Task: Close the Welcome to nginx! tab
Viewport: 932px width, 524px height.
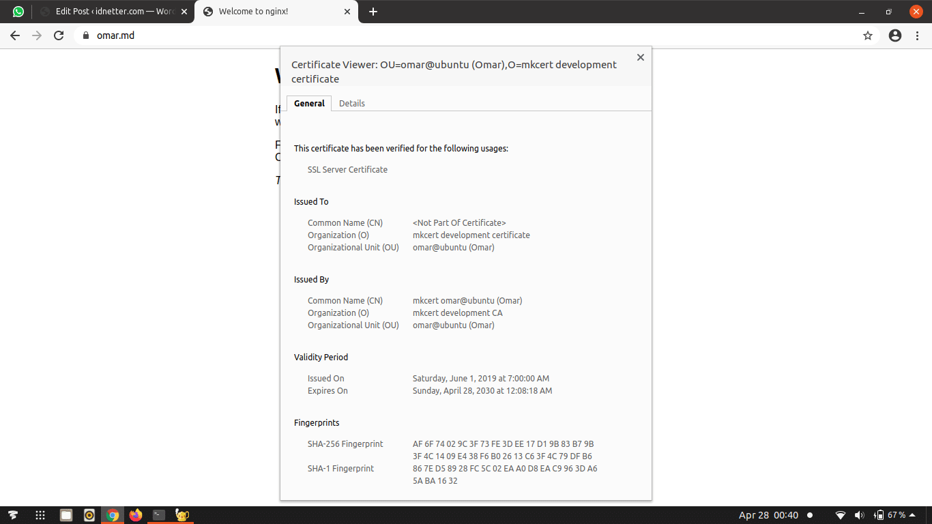Action: point(347,12)
